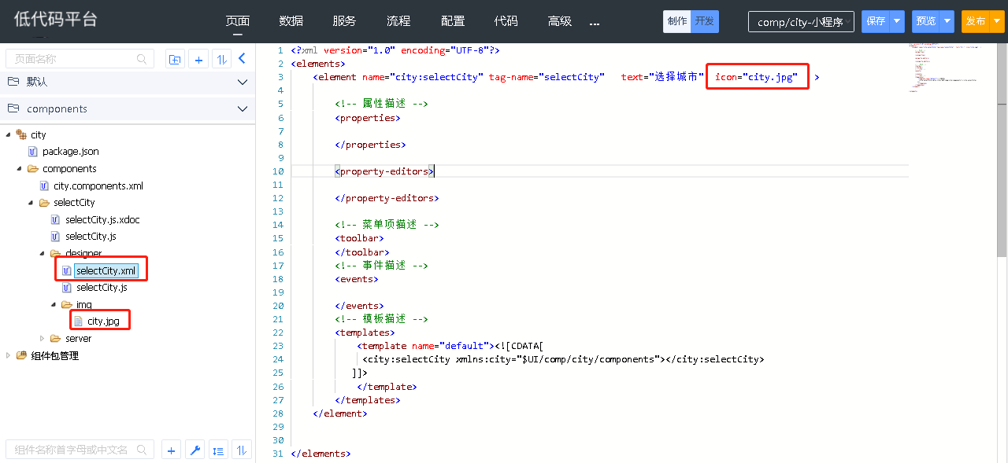The width and height of the screenshot is (1008, 463).
Task: Click the plus icon next to page search
Action: [x=198, y=59]
